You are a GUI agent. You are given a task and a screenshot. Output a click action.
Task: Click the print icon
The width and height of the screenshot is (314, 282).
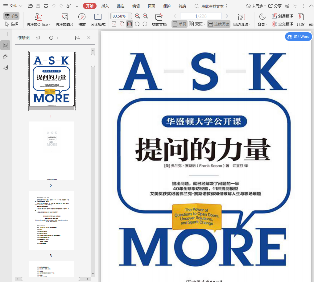click(x=46, y=6)
